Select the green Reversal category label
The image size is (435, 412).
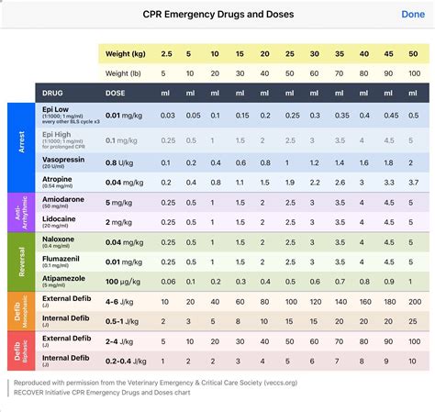pos(21,262)
